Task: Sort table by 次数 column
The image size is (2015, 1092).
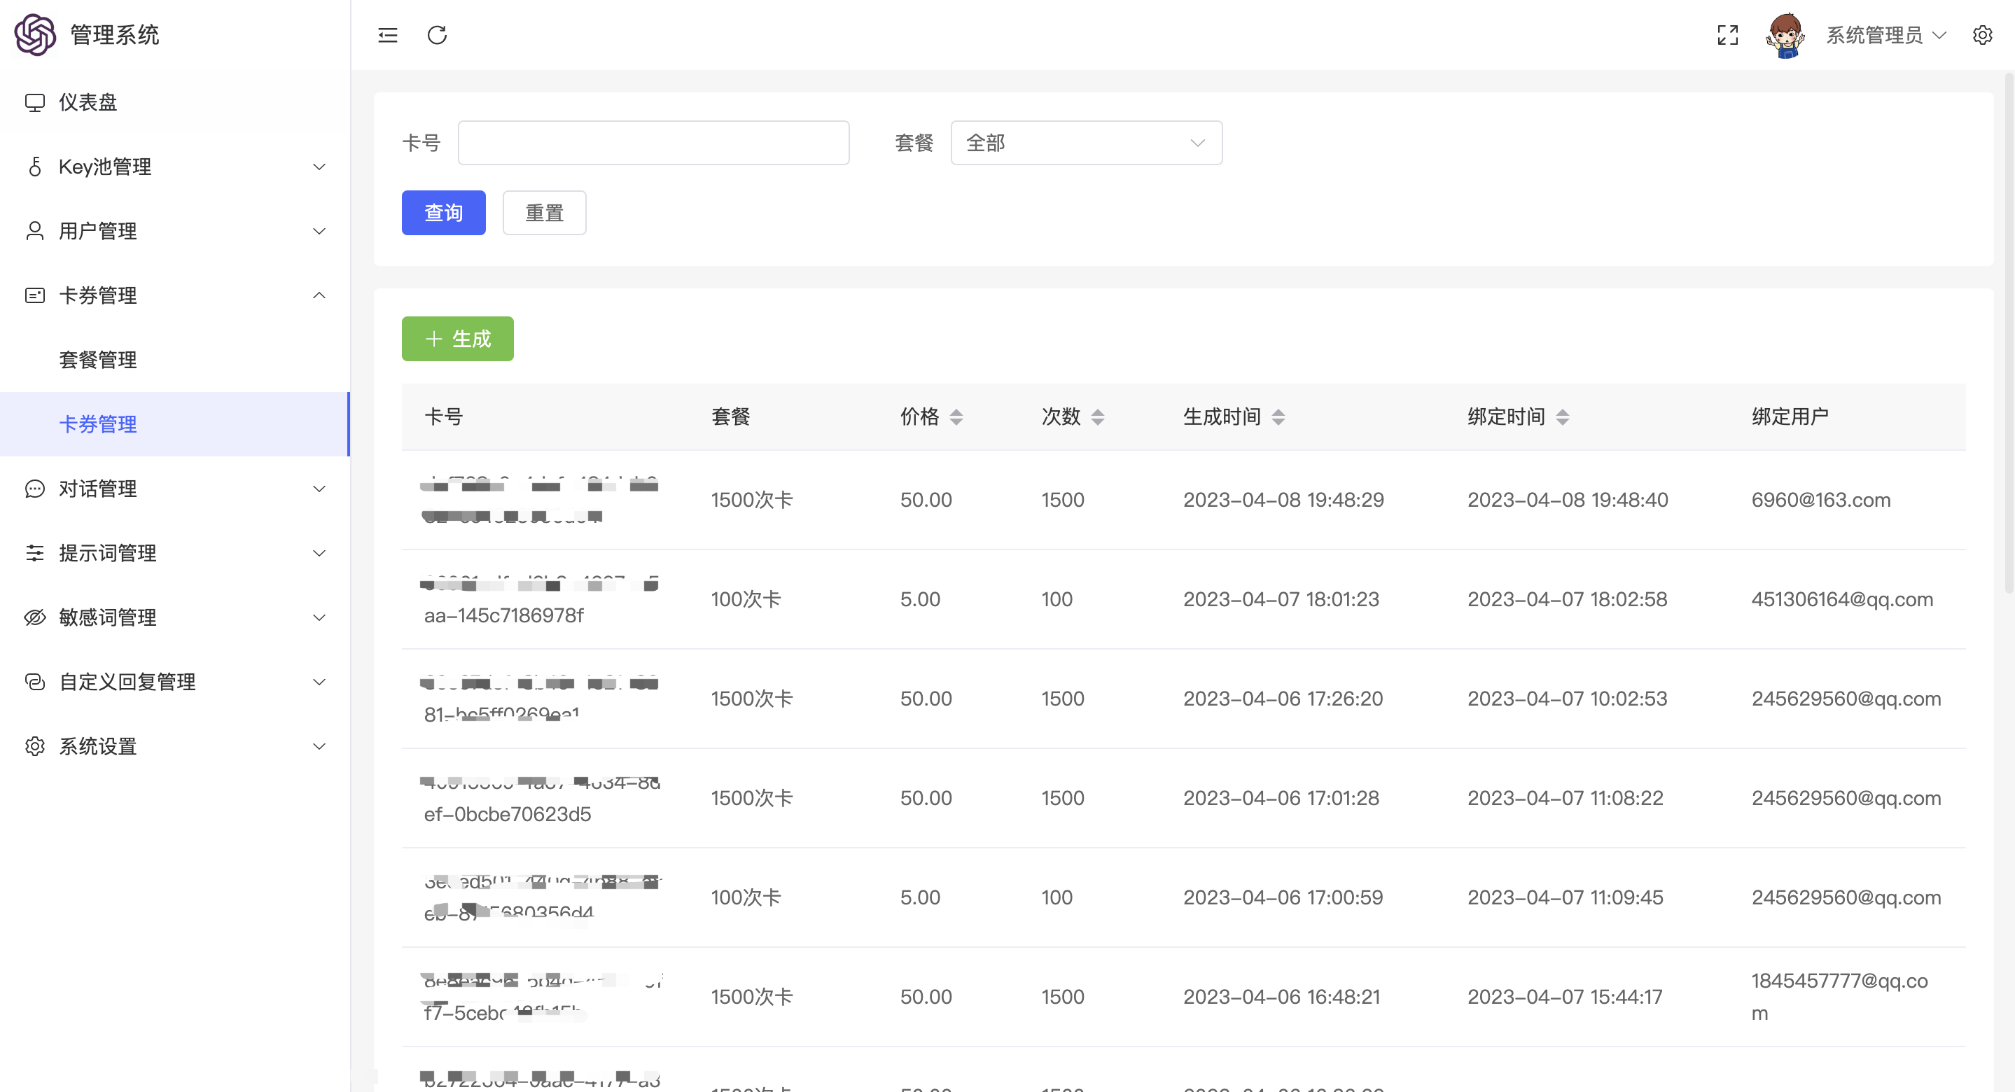Action: coord(1097,417)
